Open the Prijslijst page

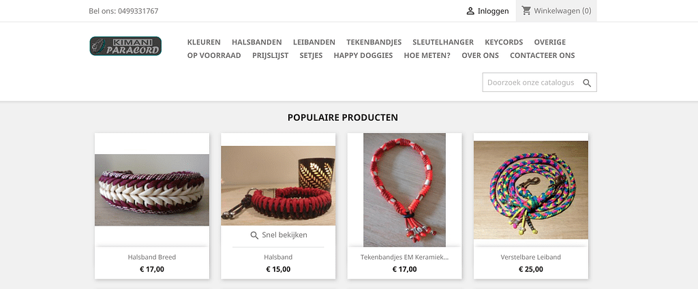click(x=270, y=55)
